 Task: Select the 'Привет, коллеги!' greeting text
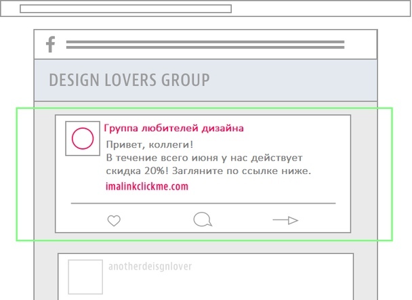[150, 145]
